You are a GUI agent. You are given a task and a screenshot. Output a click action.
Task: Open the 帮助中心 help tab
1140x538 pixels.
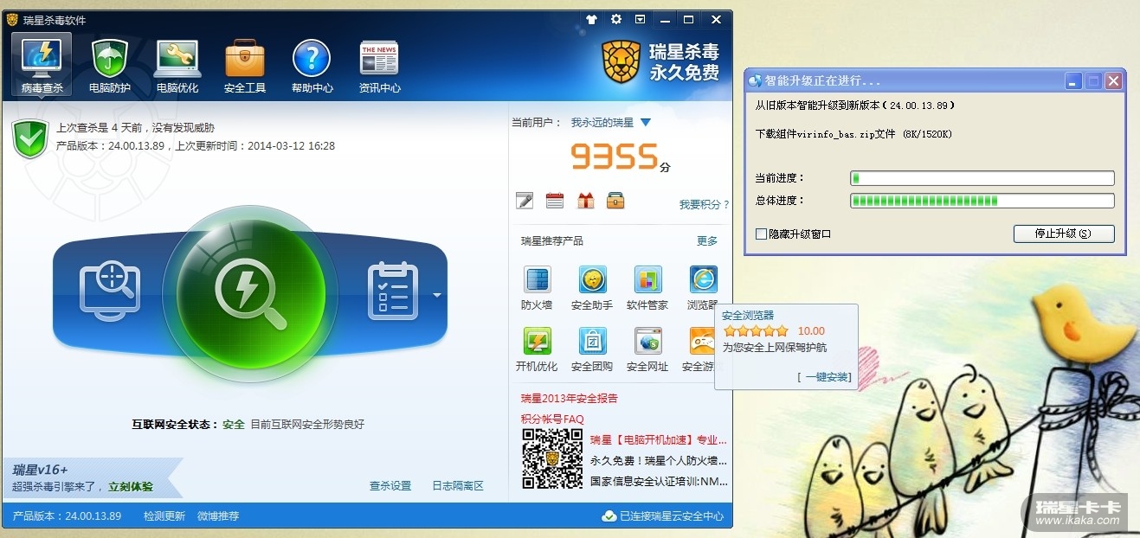click(x=312, y=66)
